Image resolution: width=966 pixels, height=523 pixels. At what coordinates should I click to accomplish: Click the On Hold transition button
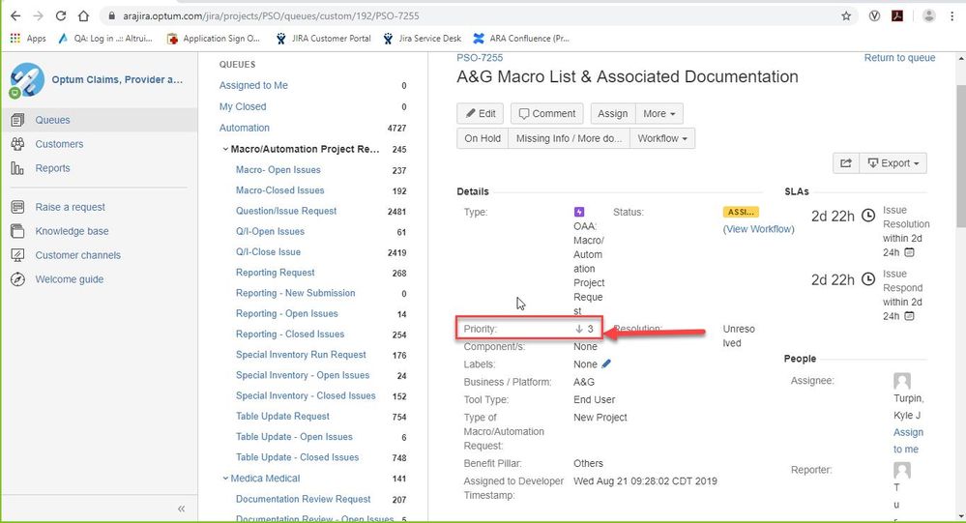tap(483, 138)
